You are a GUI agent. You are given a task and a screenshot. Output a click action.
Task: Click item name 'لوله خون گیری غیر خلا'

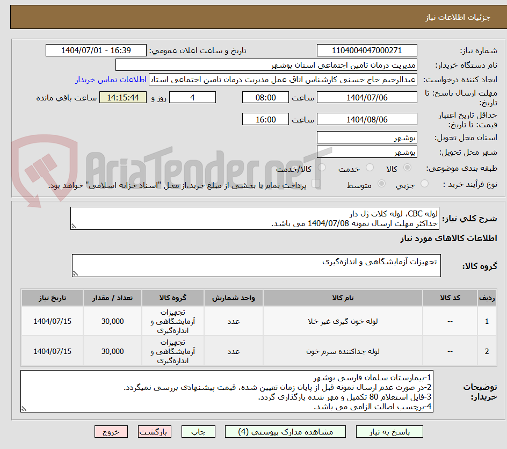pos(343,321)
